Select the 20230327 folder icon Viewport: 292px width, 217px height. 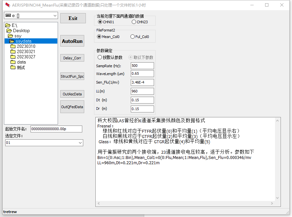13,57
